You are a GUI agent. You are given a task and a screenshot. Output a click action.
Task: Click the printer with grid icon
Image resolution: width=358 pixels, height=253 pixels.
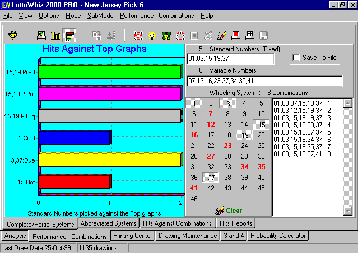coord(250,36)
